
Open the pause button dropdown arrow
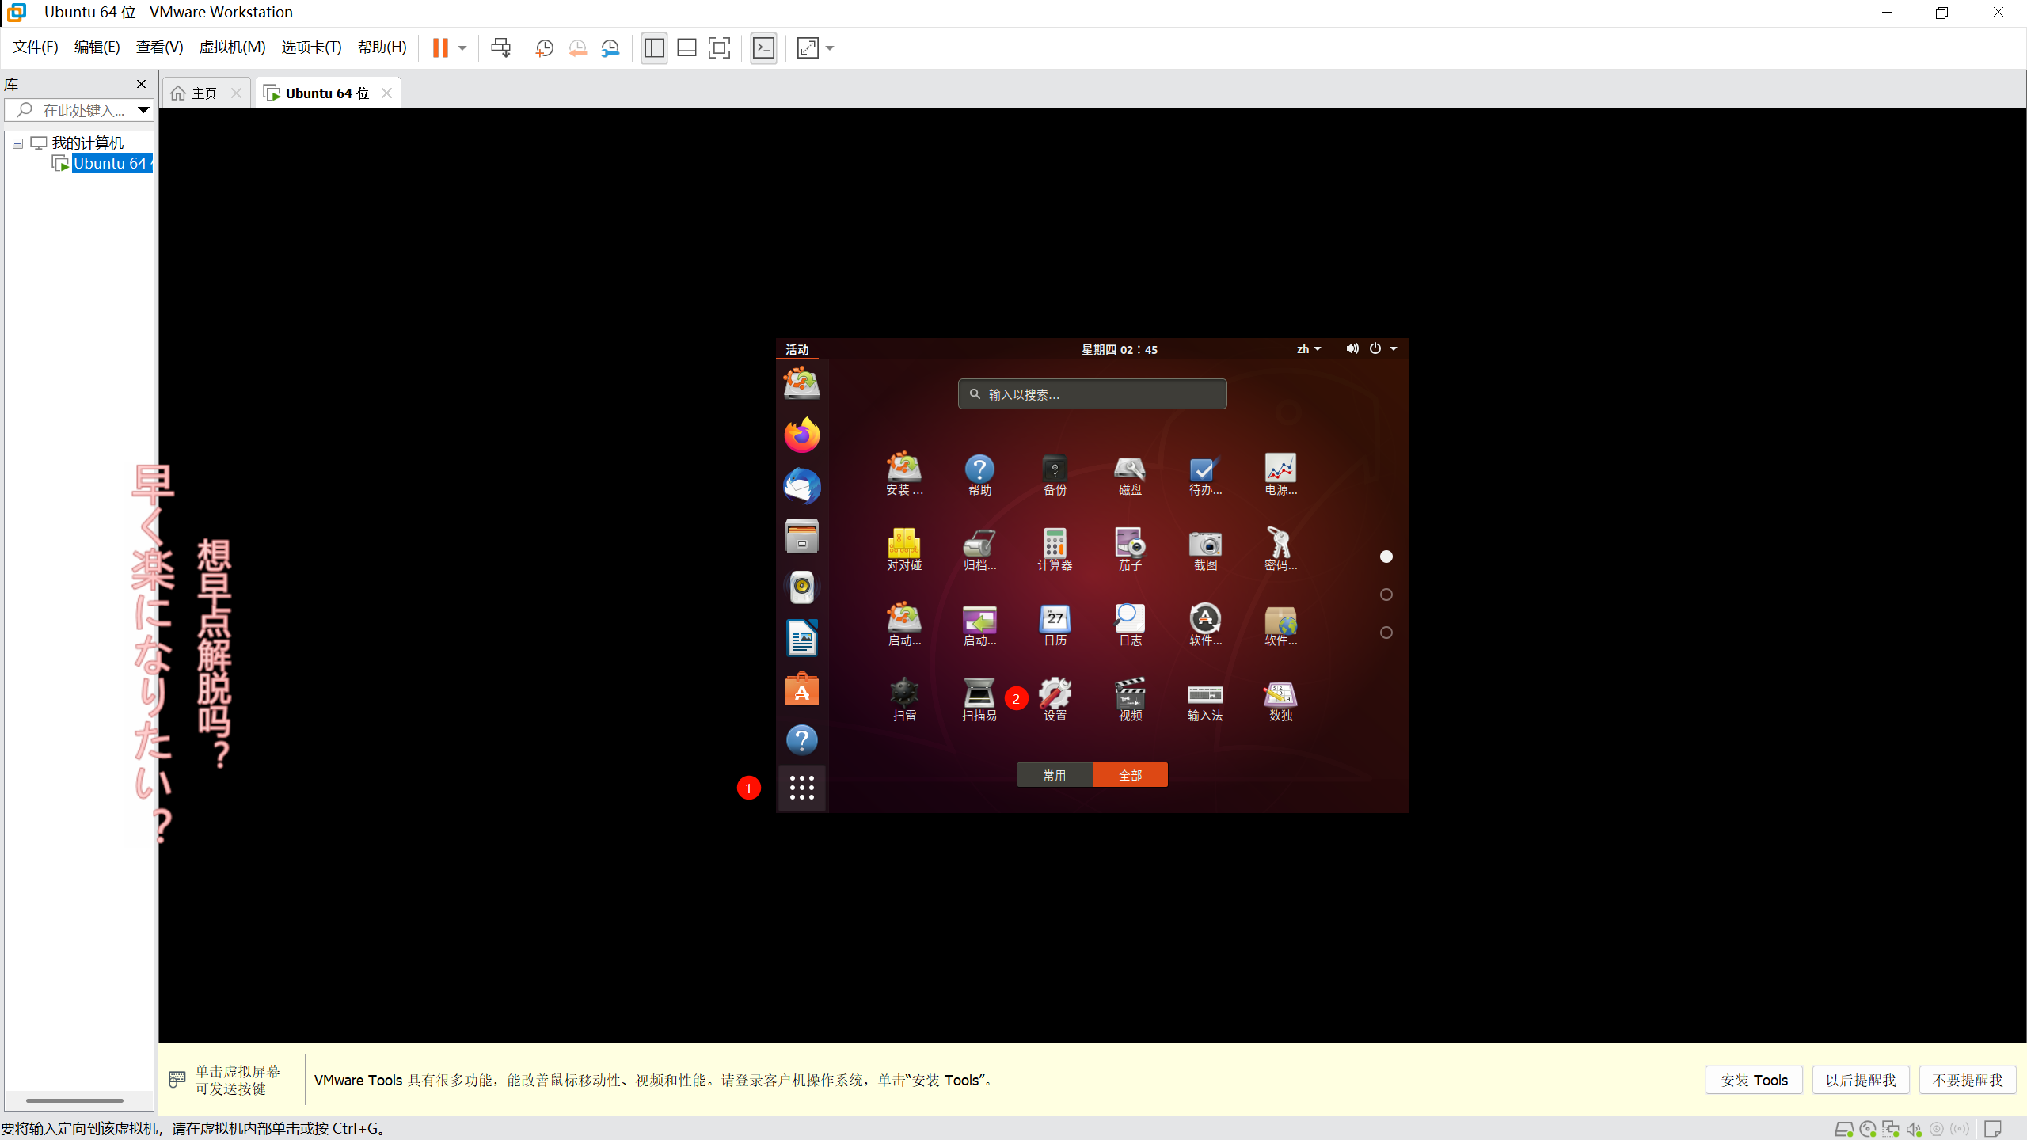pyautogui.click(x=462, y=48)
